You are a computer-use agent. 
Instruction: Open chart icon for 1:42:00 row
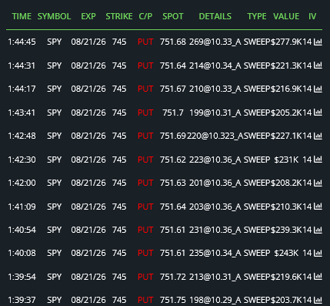point(318,183)
